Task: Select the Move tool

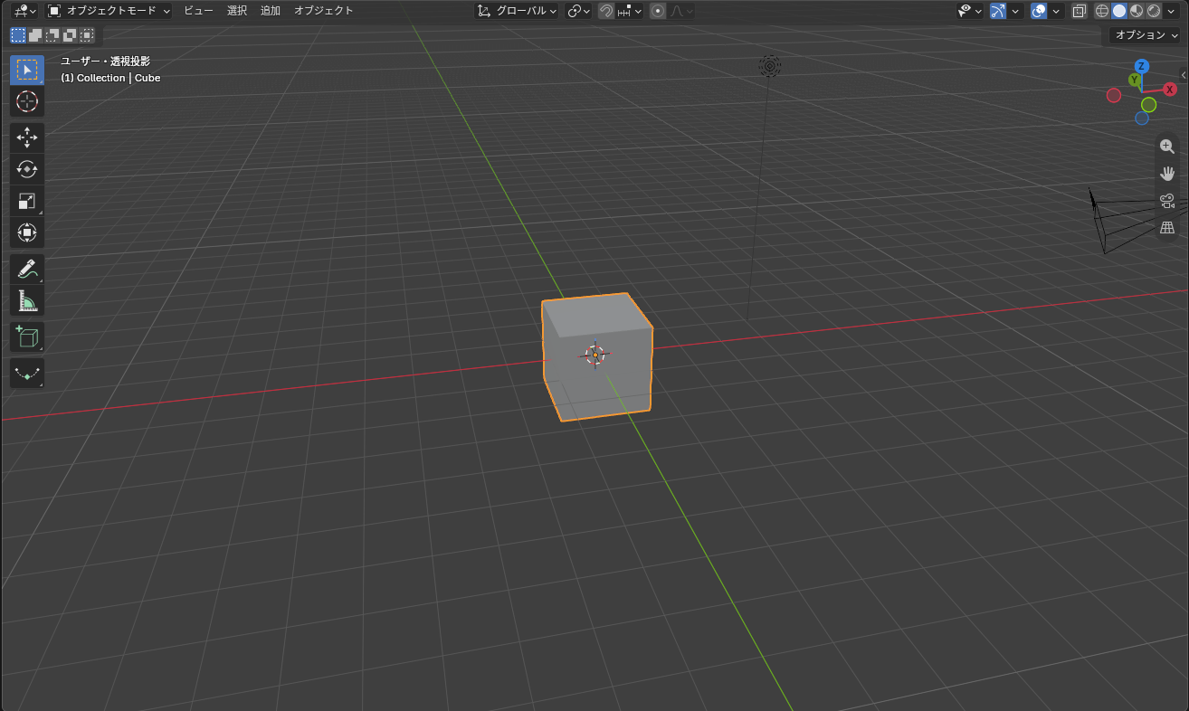Action: point(27,137)
